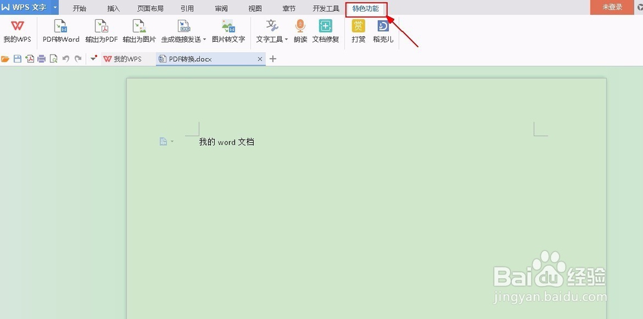Open print preview icon

[x=53, y=59]
